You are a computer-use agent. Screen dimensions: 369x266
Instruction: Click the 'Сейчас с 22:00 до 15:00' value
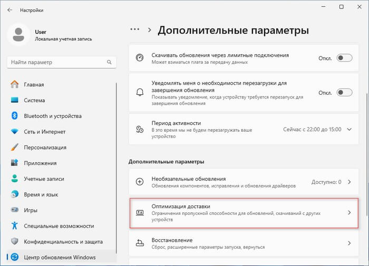312,130
